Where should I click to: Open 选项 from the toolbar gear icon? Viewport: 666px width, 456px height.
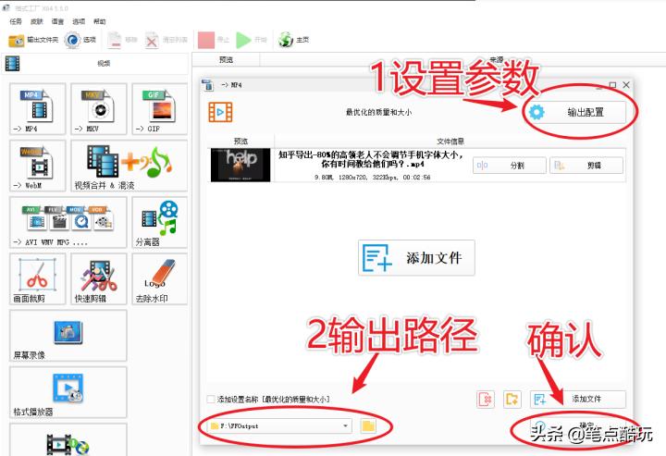(80, 40)
